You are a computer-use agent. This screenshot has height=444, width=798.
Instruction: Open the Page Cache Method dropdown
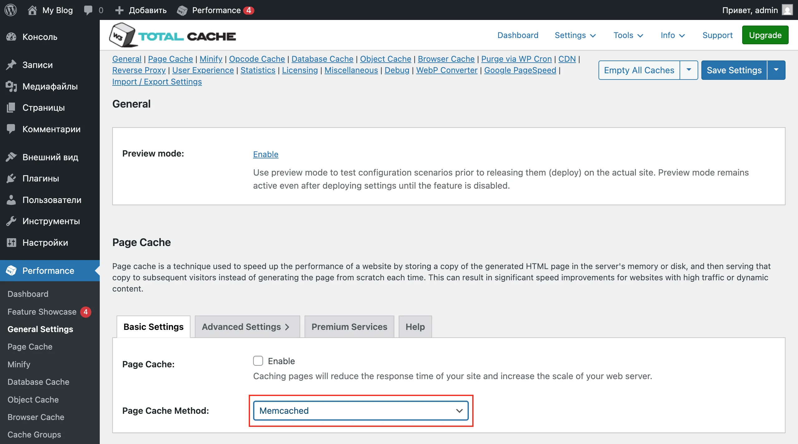361,411
